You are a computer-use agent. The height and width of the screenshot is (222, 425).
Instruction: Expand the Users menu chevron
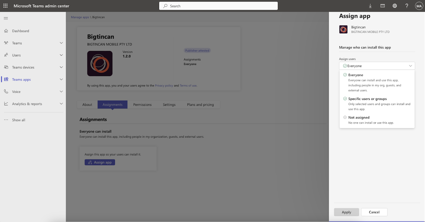pyautogui.click(x=61, y=55)
